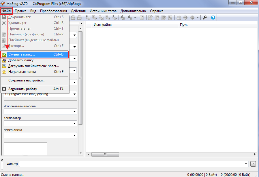The height and width of the screenshot is (177, 259).
Task: Click the Tag to Tag toolbar icon
Action: point(115,18)
